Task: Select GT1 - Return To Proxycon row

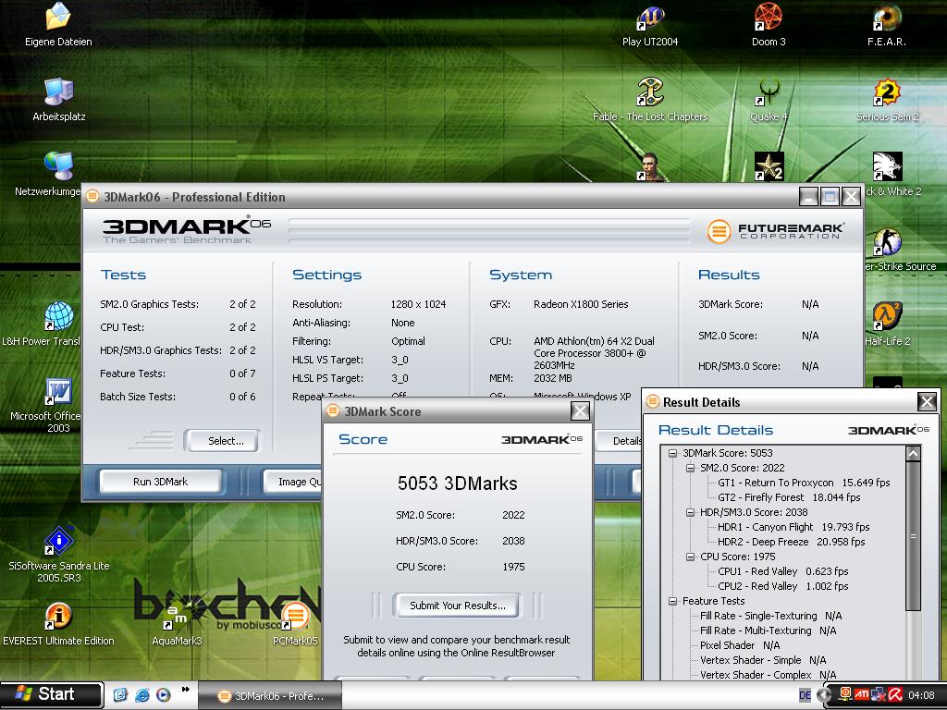Action: [x=804, y=483]
